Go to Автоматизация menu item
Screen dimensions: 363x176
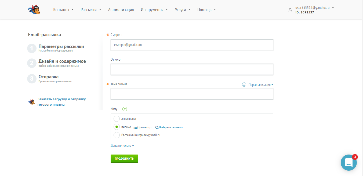(x=121, y=10)
